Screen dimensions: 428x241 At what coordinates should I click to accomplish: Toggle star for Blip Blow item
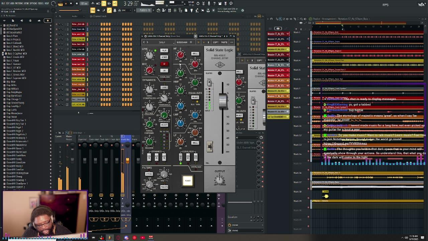pyautogui.click(x=51, y=82)
